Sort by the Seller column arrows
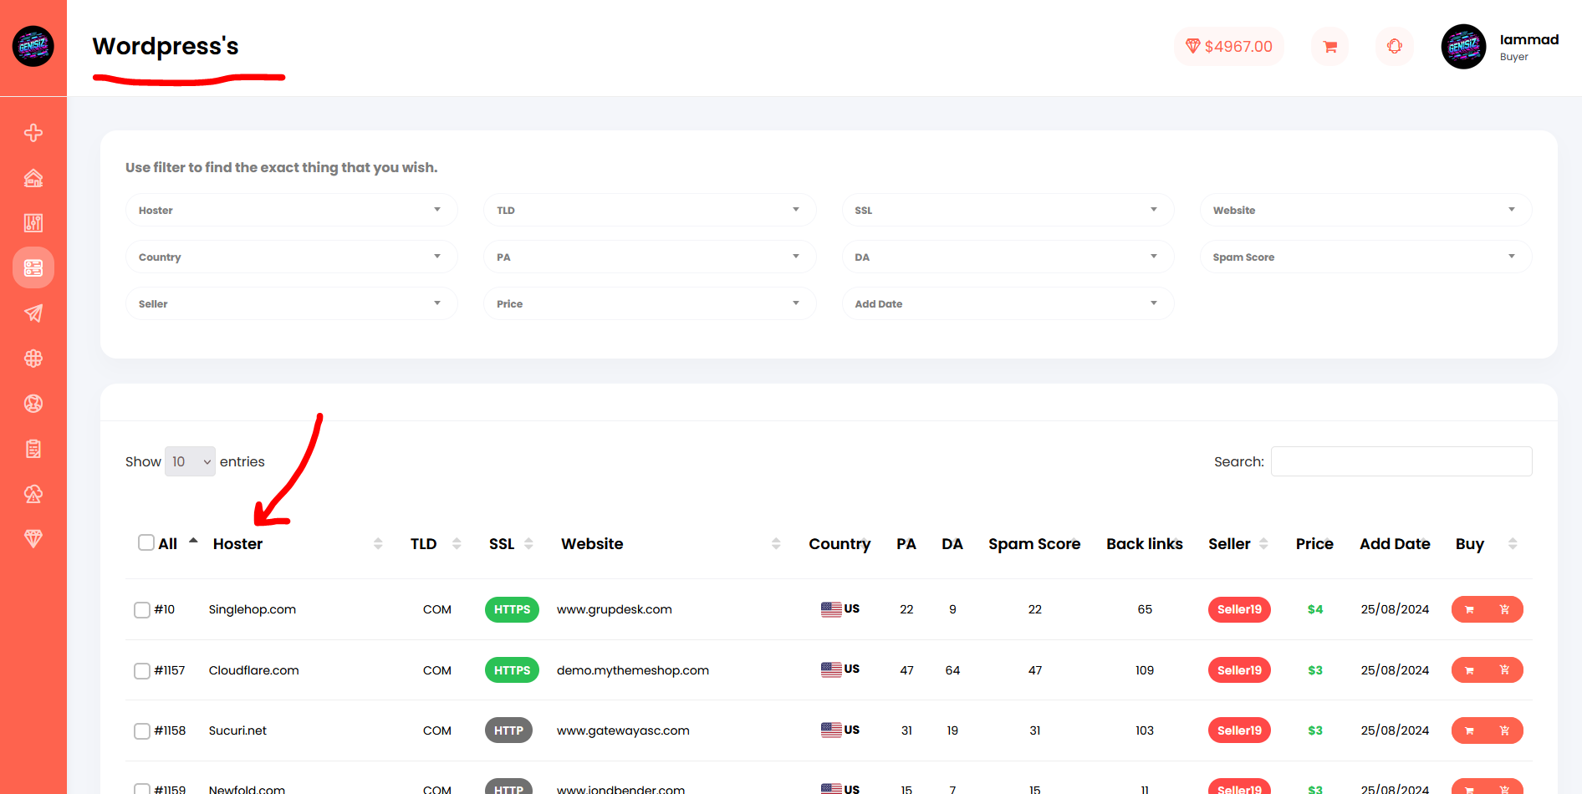This screenshot has width=1582, height=794. pos(1263,544)
